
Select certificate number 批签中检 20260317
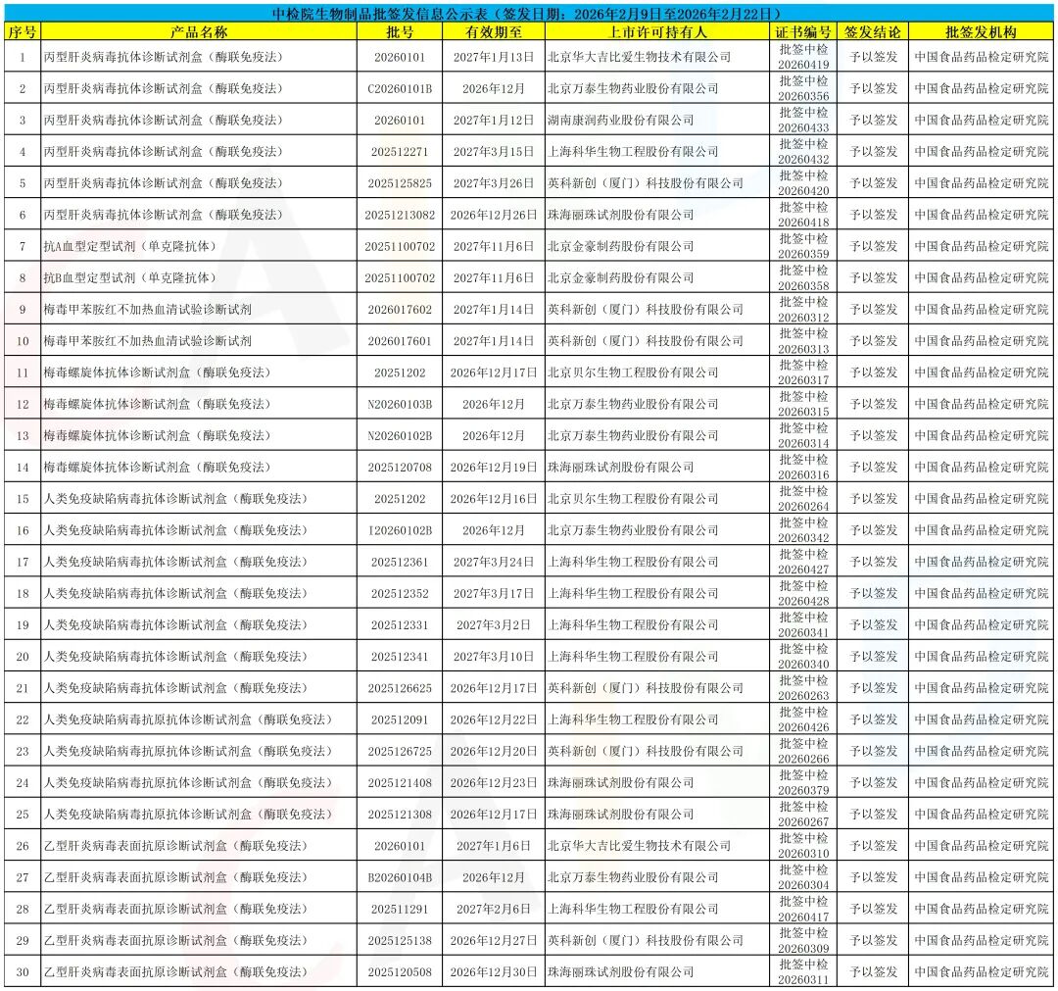pyautogui.click(x=803, y=372)
